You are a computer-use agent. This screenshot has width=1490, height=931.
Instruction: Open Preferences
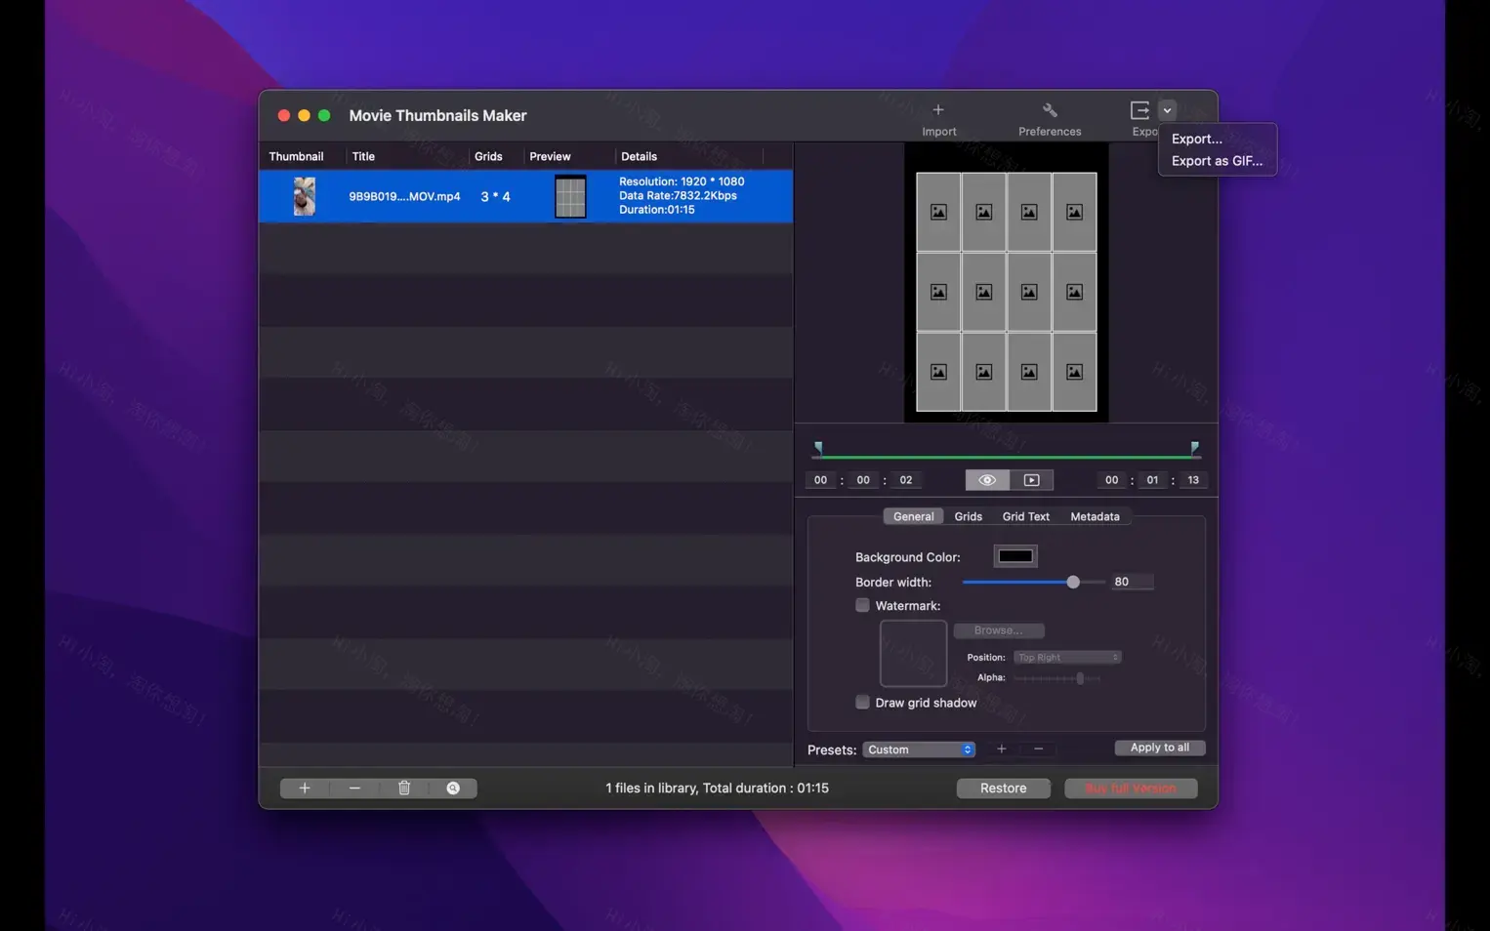(x=1049, y=117)
